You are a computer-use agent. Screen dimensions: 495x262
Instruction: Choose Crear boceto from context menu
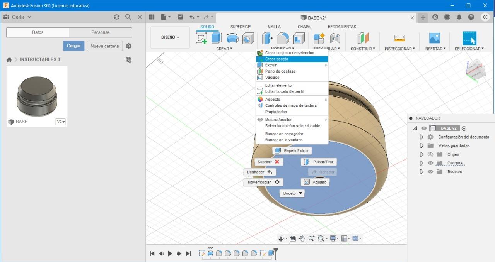(x=292, y=59)
